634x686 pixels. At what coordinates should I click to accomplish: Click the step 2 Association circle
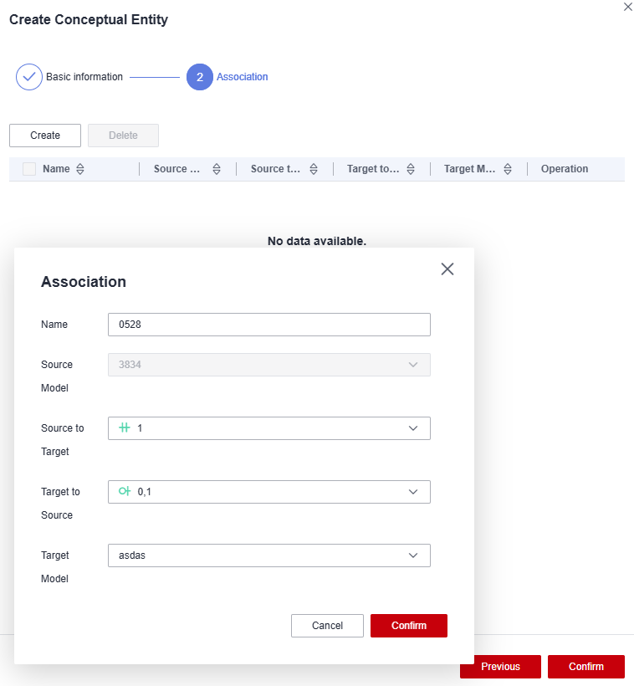[200, 77]
